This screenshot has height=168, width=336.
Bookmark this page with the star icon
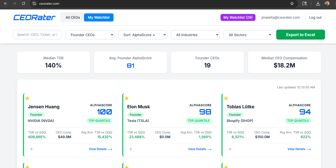pyautogui.click(x=292, y=3)
